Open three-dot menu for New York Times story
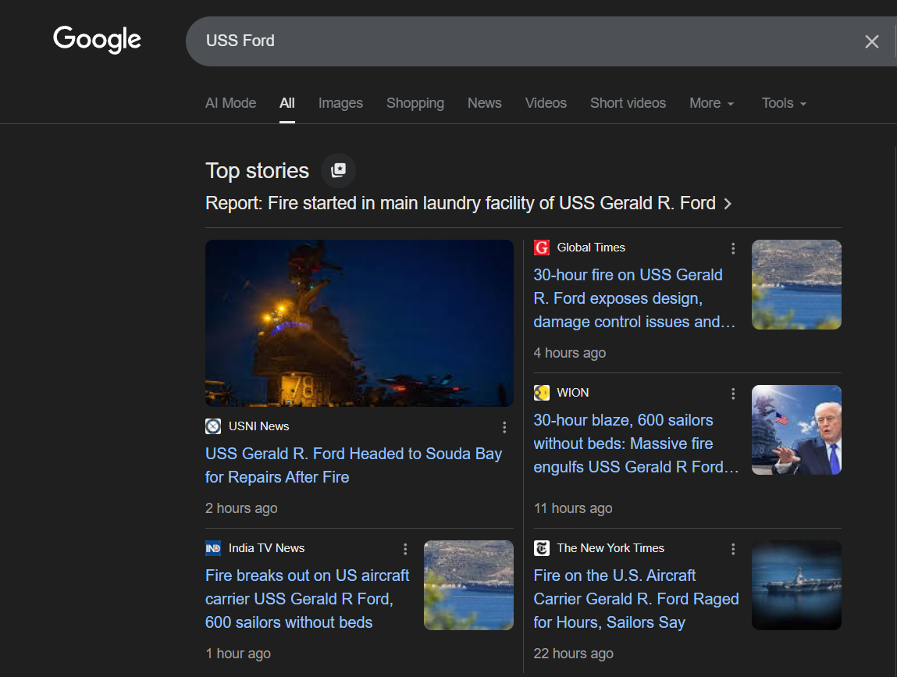Image resolution: width=897 pixels, height=677 pixels. pyautogui.click(x=732, y=549)
